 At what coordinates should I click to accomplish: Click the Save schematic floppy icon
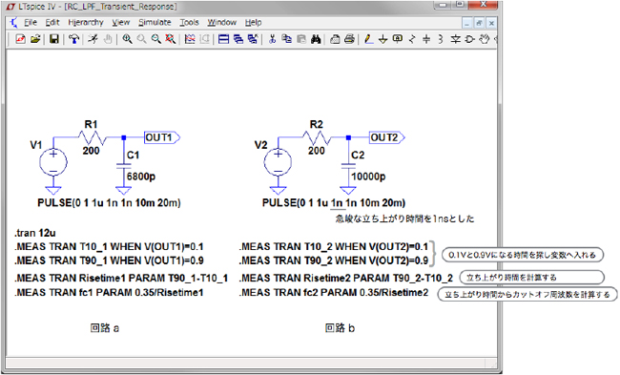tap(53, 39)
